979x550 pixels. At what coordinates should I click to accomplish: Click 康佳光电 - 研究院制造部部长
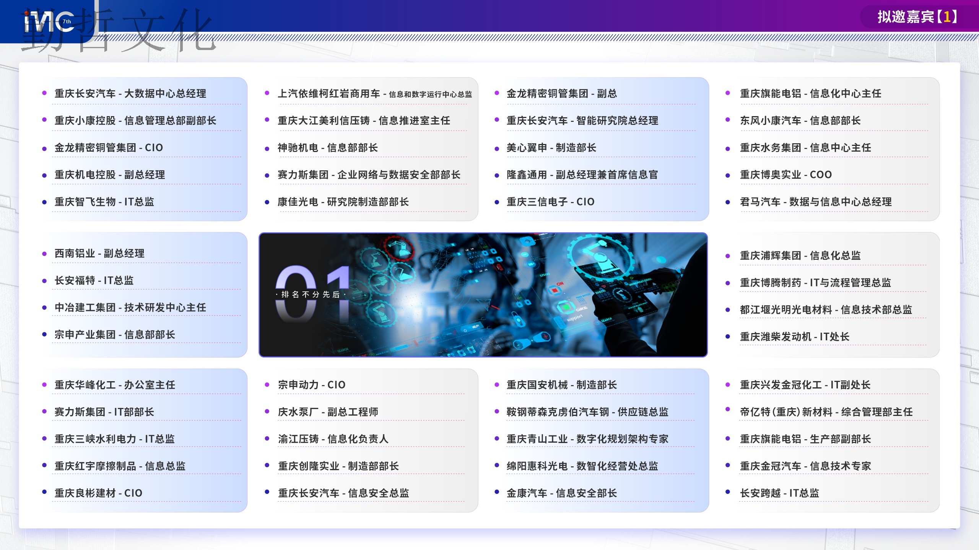click(343, 202)
